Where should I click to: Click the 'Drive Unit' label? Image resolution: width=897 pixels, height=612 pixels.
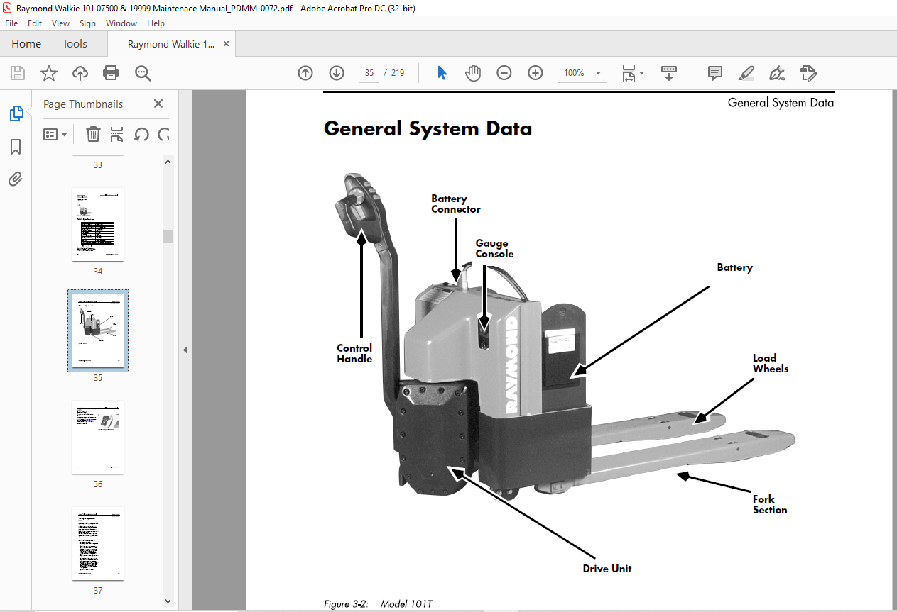click(x=607, y=569)
